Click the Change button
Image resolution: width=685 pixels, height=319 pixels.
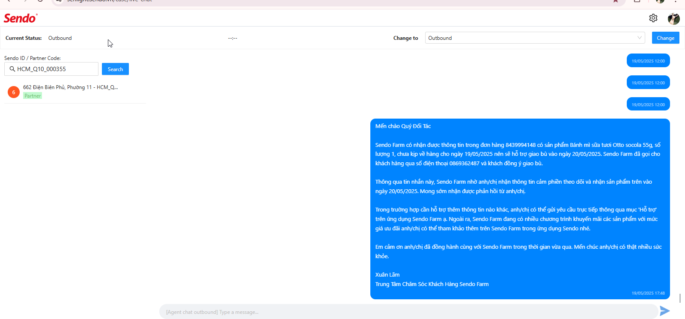click(666, 38)
